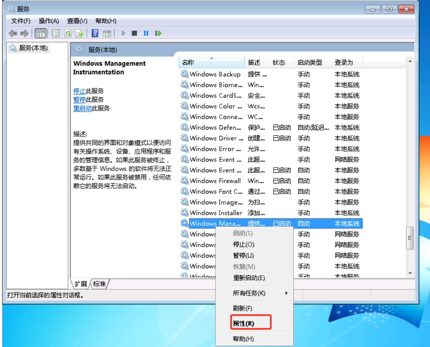Viewport: 430px width, 347px height.
Task: Click the gear icon of Windows Firewall
Action: [184, 180]
